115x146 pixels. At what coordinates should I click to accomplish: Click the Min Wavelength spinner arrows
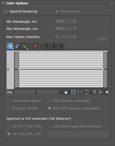(x=75, y=21)
